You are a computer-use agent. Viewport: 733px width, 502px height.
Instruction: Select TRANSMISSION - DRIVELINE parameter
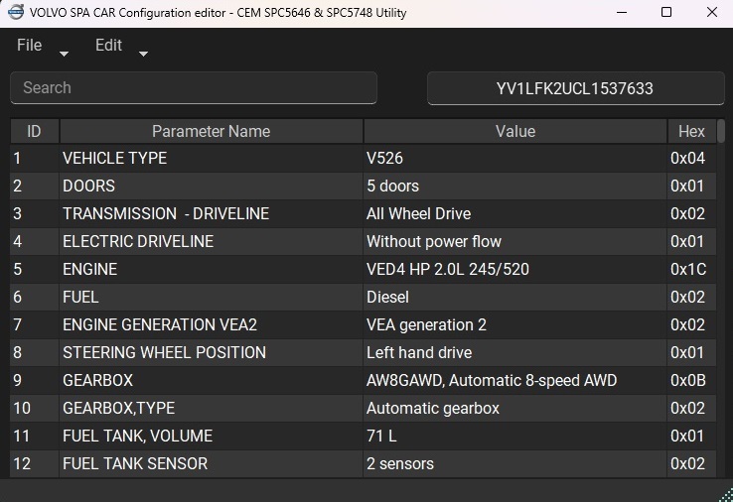[166, 214]
